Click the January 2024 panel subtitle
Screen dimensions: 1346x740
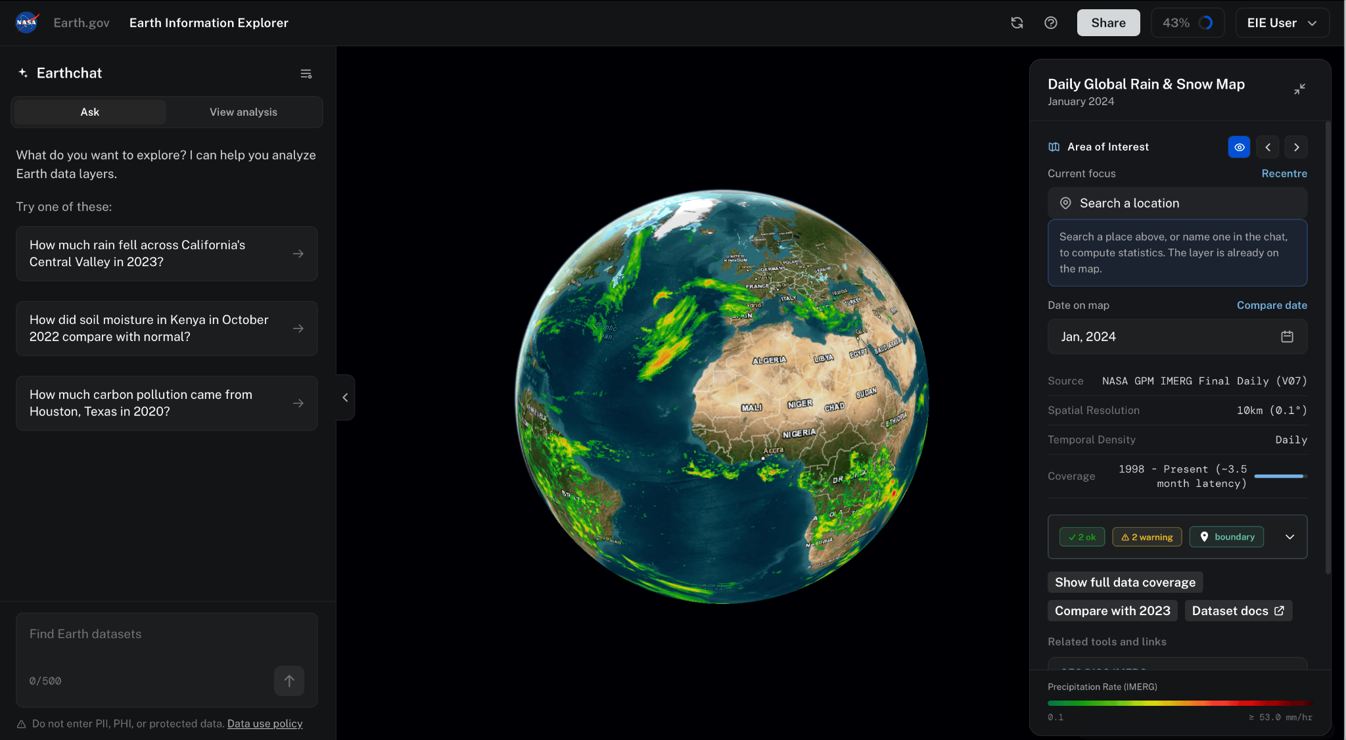(1080, 101)
